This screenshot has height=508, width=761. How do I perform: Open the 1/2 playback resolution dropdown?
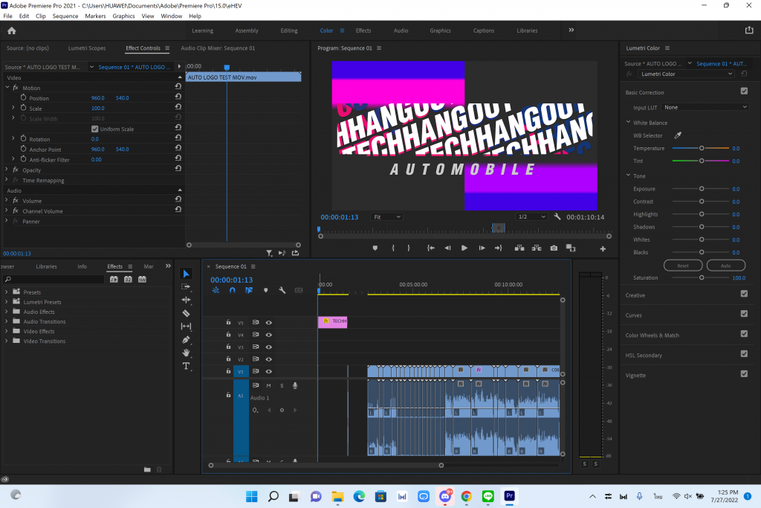(x=531, y=217)
